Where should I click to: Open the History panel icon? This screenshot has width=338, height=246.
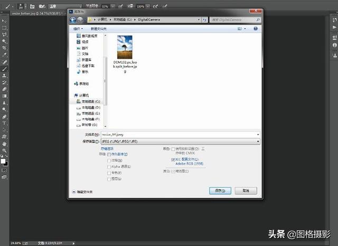334,20
